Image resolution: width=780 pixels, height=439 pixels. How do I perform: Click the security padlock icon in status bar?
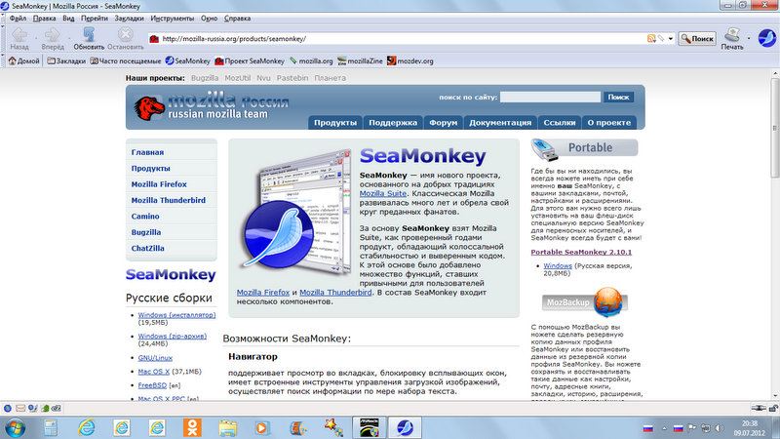click(x=773, y=408)
